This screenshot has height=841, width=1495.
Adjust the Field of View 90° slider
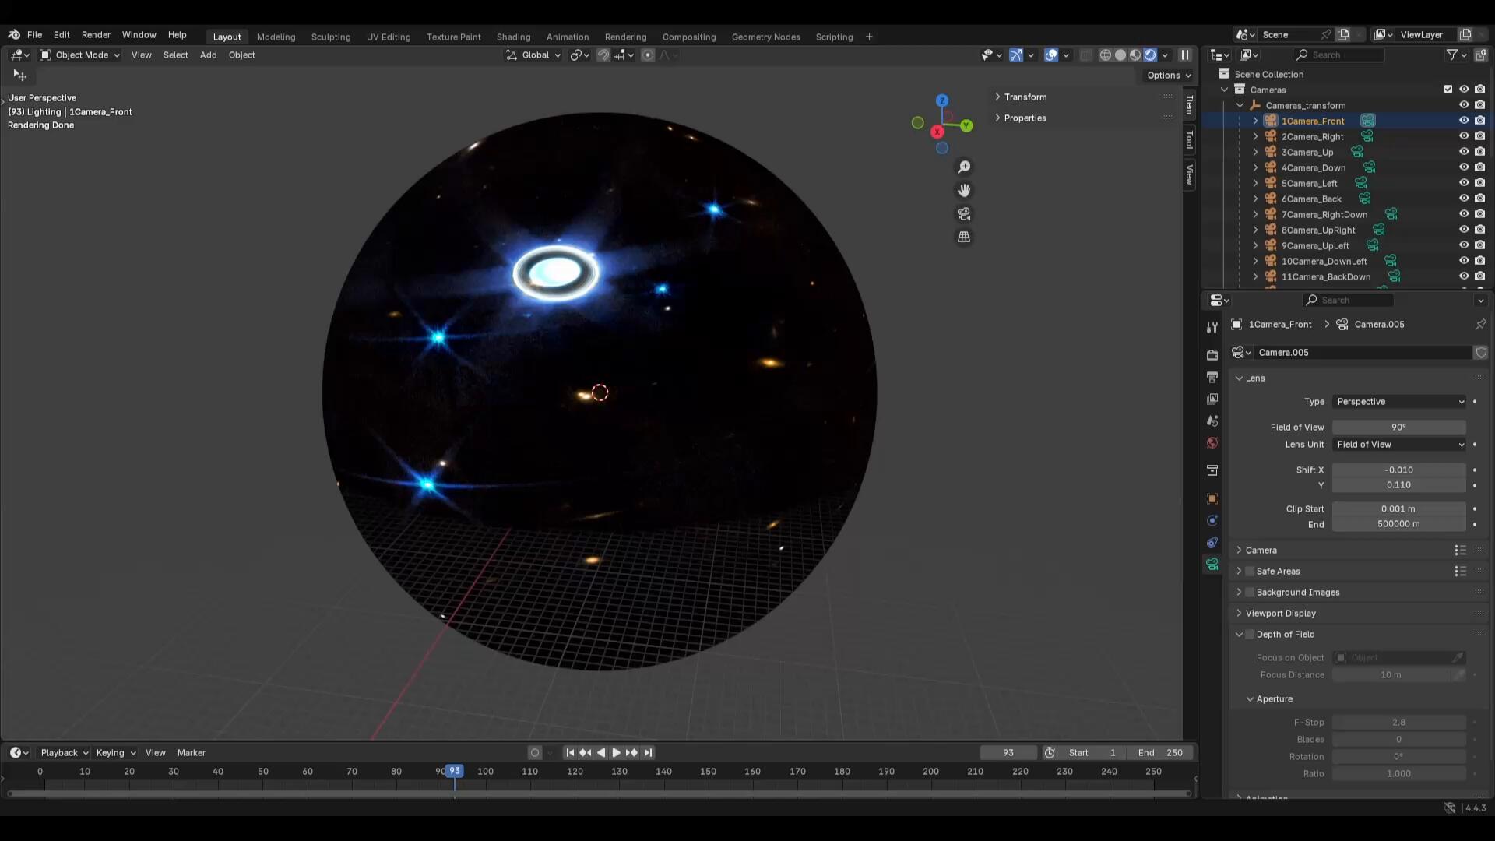click(x=1398, y=427)
